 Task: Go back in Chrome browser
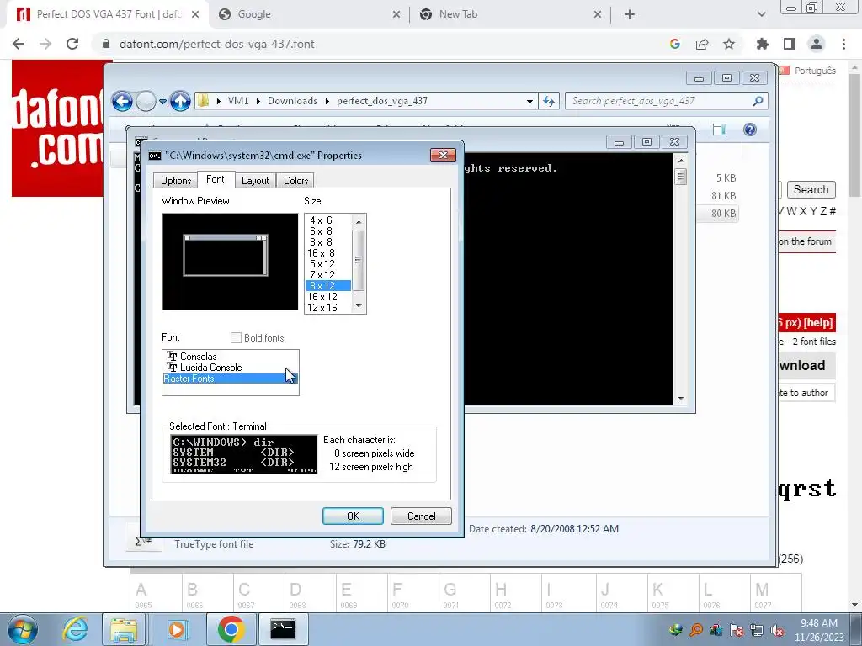click(19, 44)
